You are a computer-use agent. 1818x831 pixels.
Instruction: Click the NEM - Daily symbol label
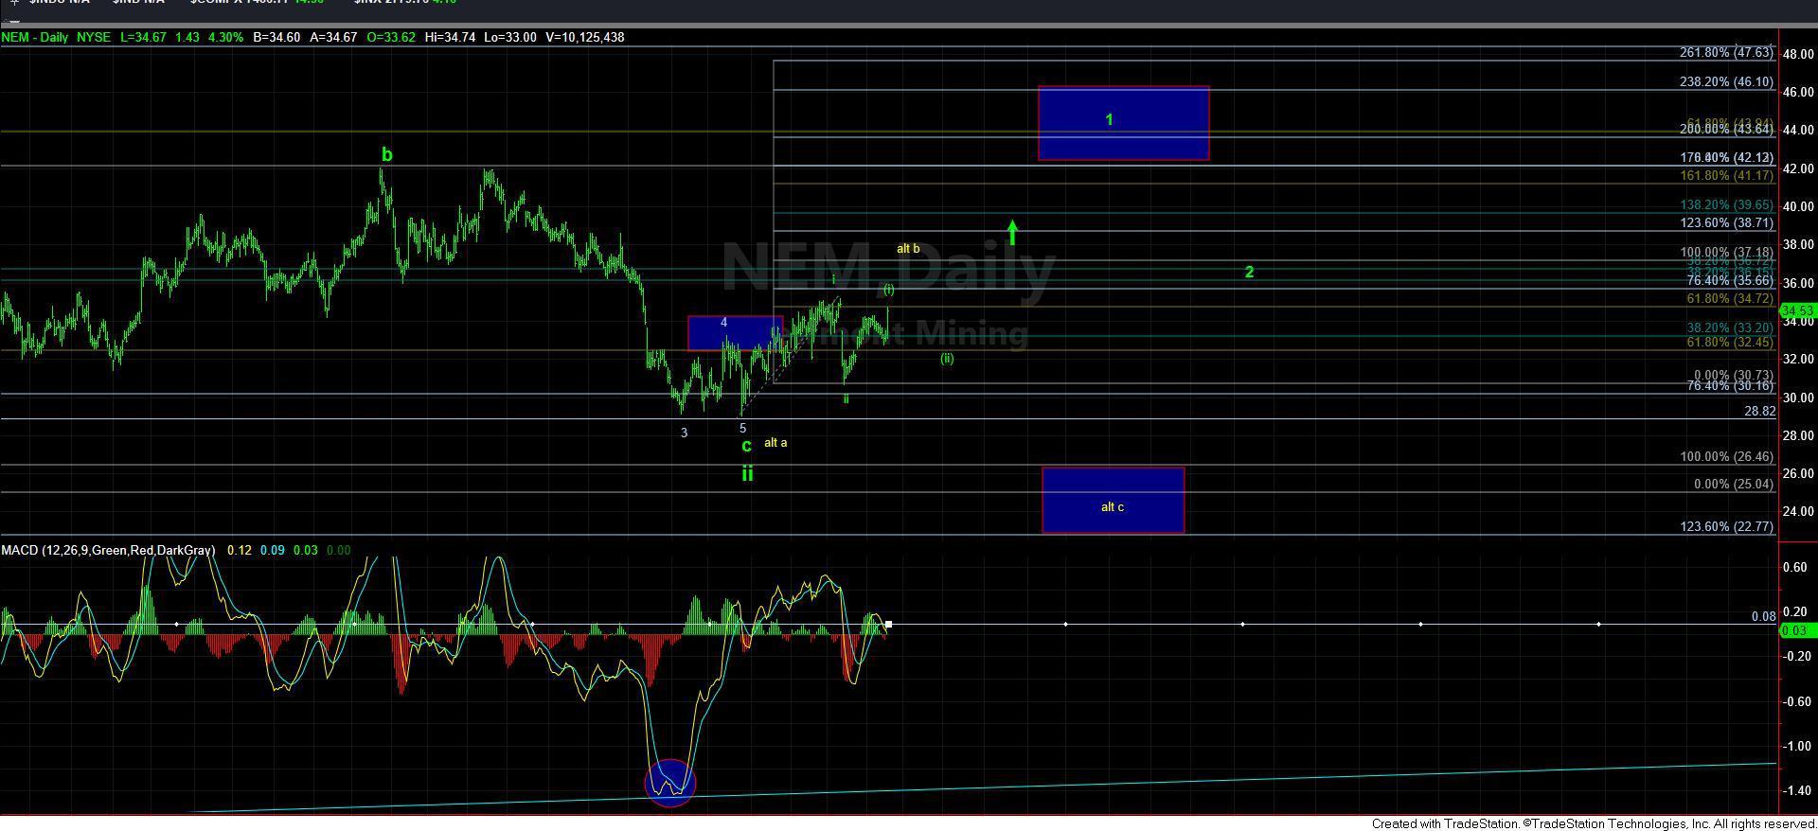pos(33,38)
